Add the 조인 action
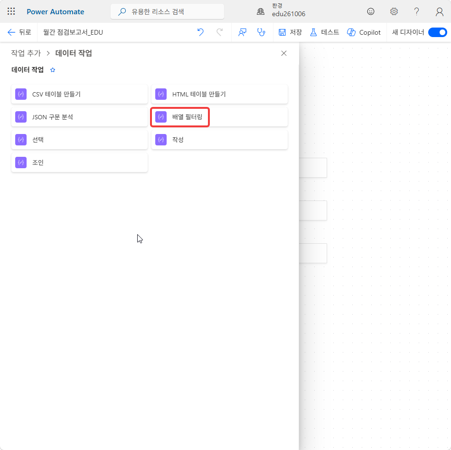Image resolution: width=451 pixels, height=450 pixels. pos(79,163)
